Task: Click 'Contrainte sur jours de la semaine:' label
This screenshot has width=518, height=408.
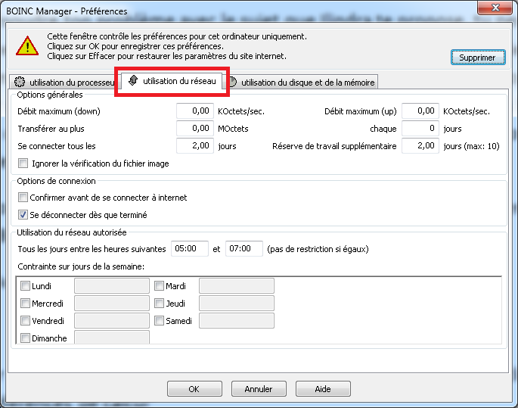Action: click(x=81, y=266)
